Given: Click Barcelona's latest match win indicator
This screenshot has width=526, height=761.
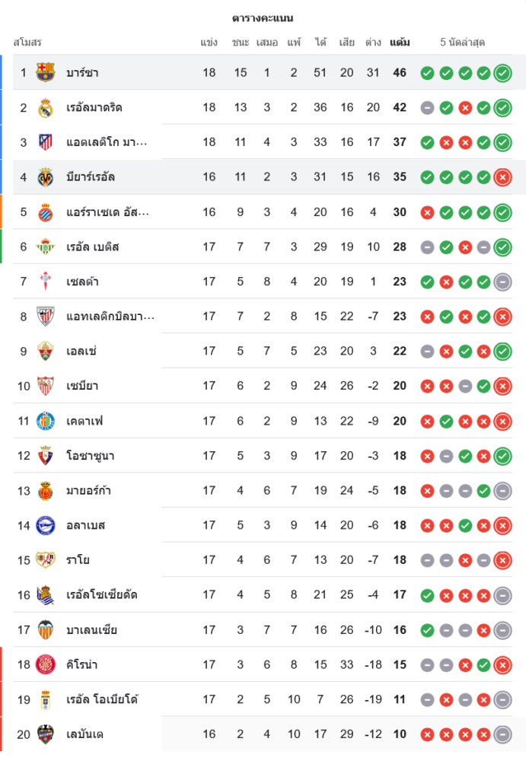Looking at the screenshot, I should (x=502, y=73).
